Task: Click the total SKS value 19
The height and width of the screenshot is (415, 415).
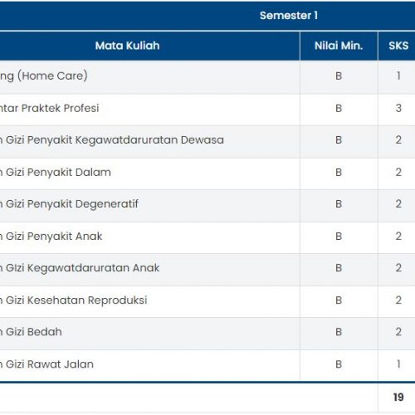Action: click(398, 398)
